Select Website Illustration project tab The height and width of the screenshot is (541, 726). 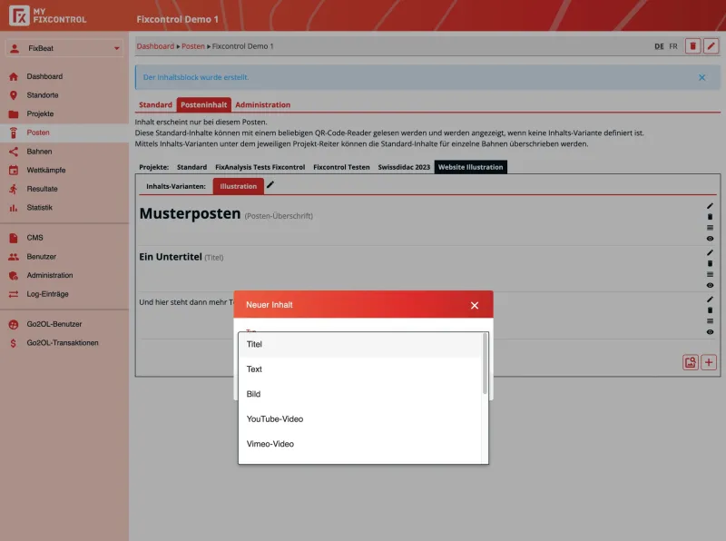(470, 167)
